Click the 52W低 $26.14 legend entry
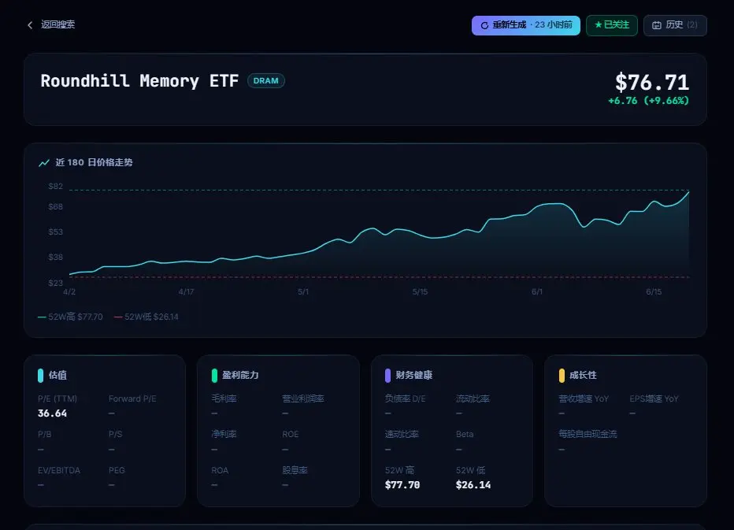 (x=146, y=317)
